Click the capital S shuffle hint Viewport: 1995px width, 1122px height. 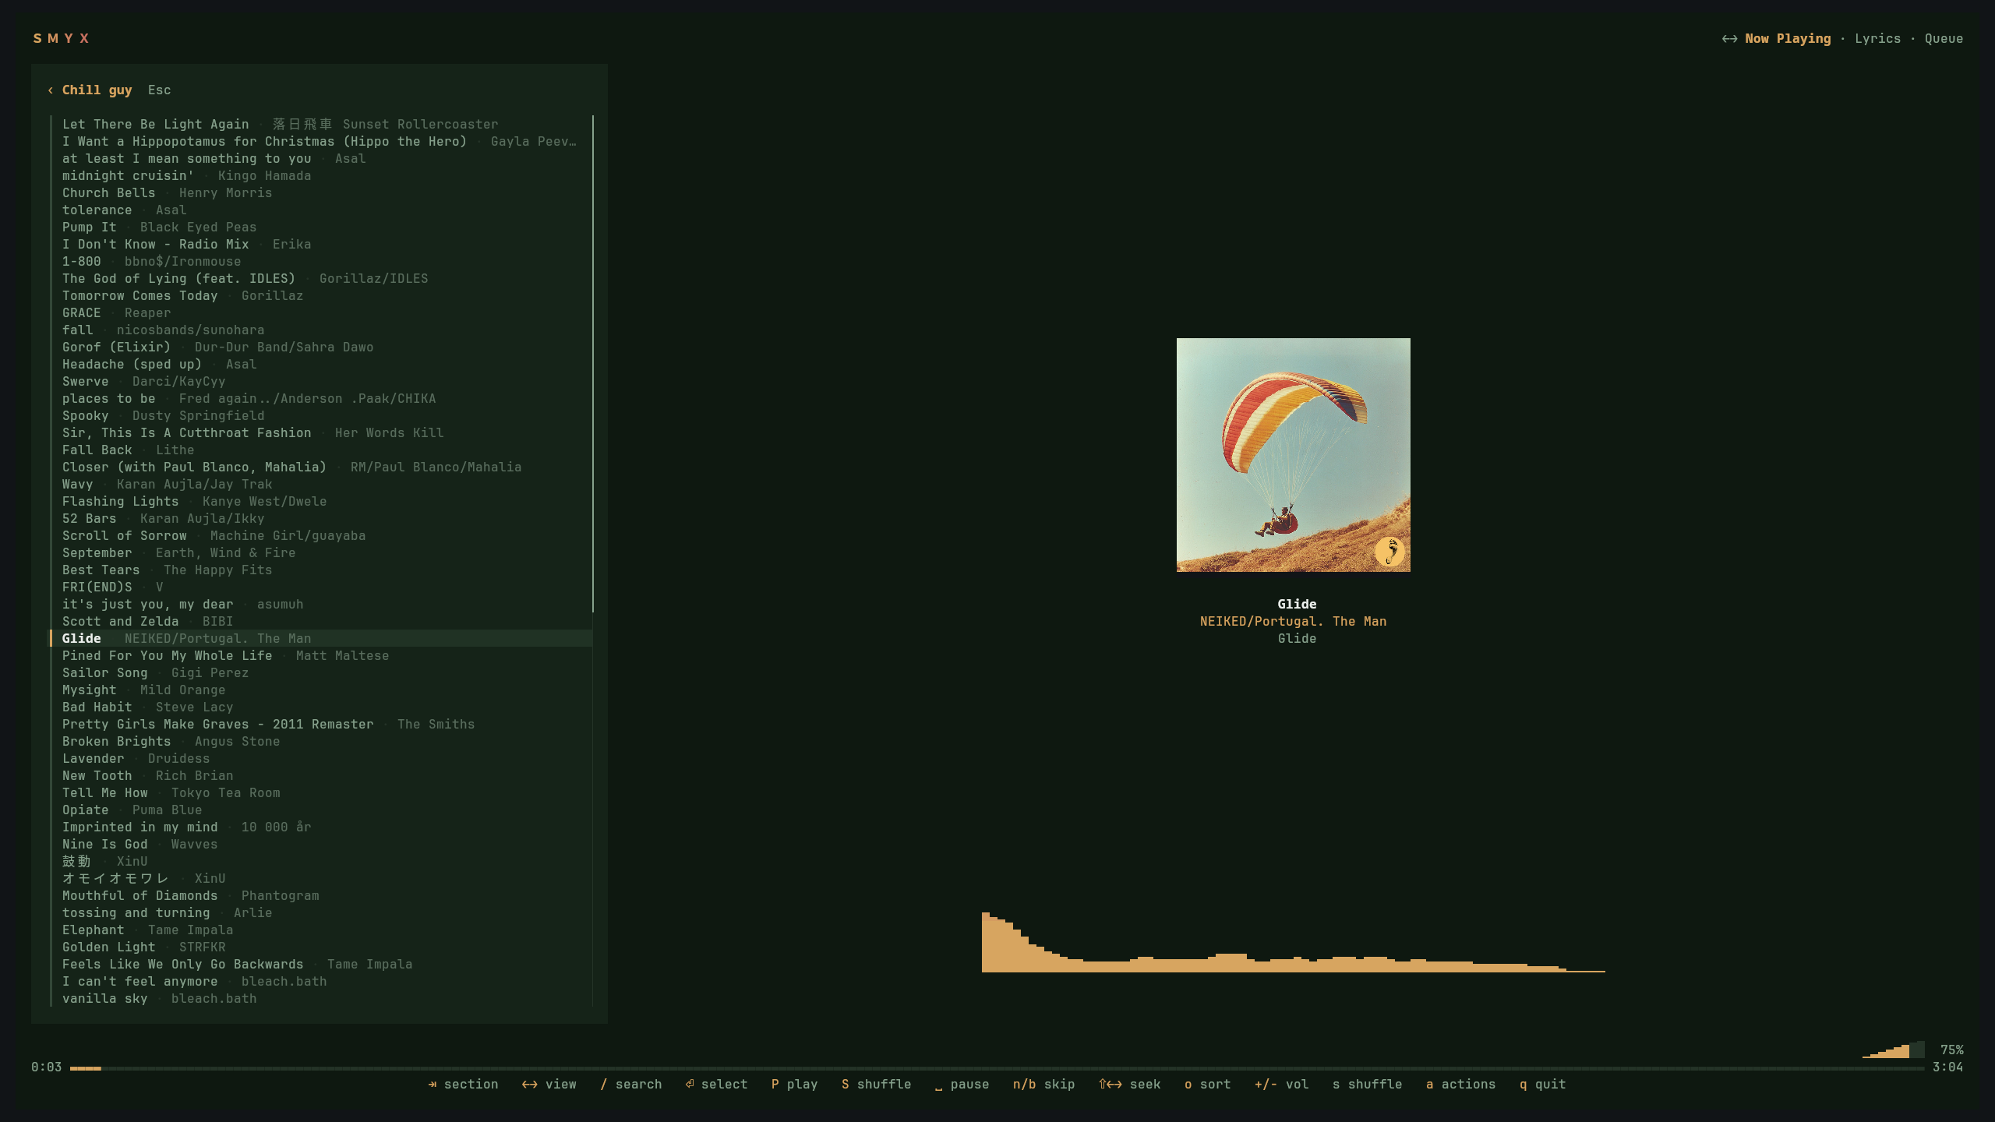pos(876,1085)
